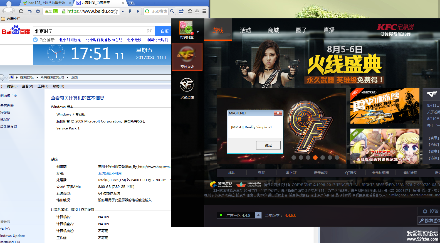This screenshot has height=243, width=440.
Task: Open the browser downloads icon
Action: (197, 11)
